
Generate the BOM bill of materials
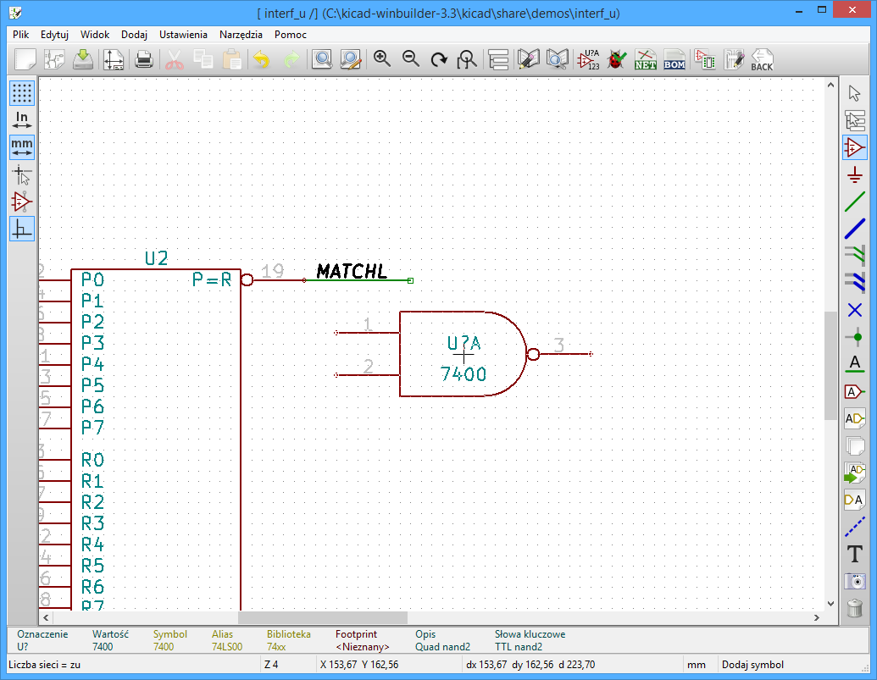coord(674,59)
